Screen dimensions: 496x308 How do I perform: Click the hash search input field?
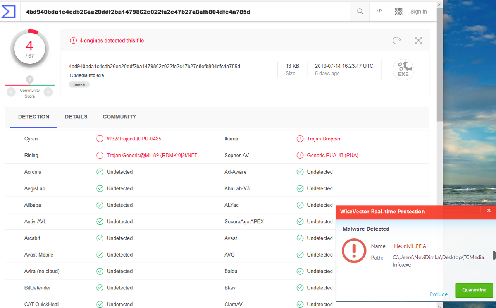(186, 12)
